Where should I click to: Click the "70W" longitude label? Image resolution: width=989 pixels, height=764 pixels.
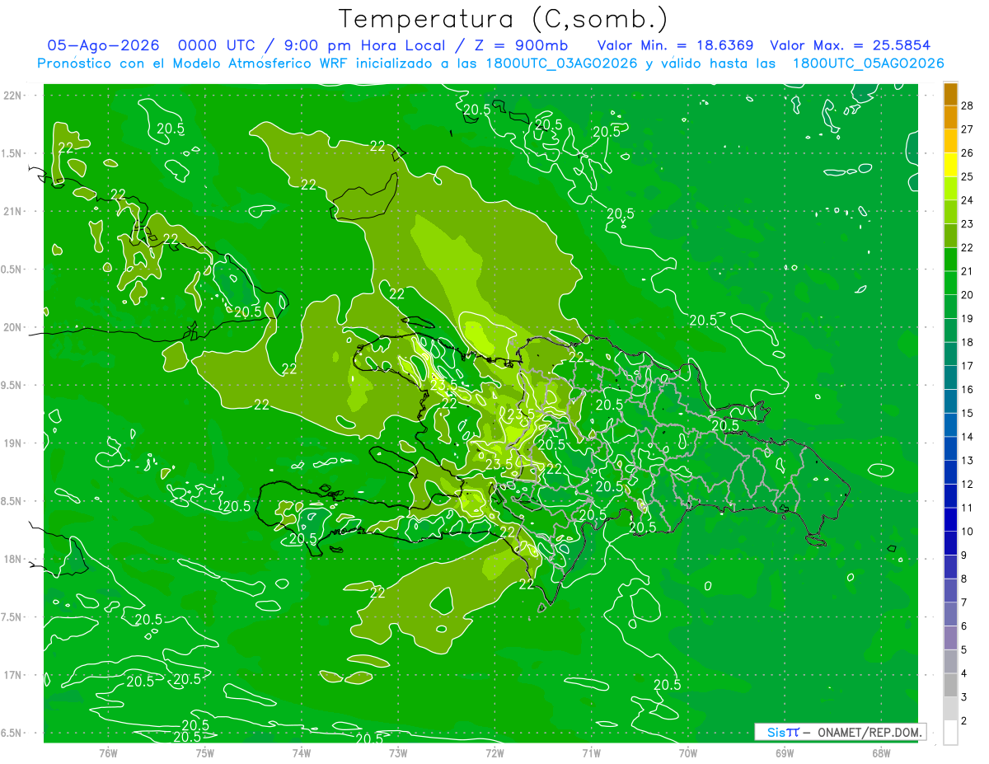click(x=688, y=752)
